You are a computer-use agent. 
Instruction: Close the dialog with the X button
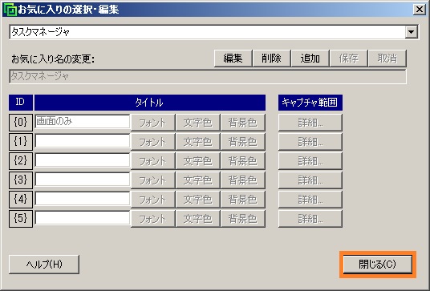coord(420,10)
